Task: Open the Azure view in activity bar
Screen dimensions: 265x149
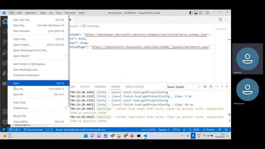Action: (x=5, y=73)
